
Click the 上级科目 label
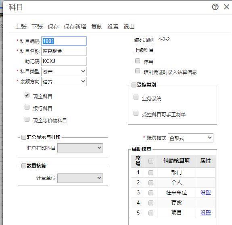(144, 50)
